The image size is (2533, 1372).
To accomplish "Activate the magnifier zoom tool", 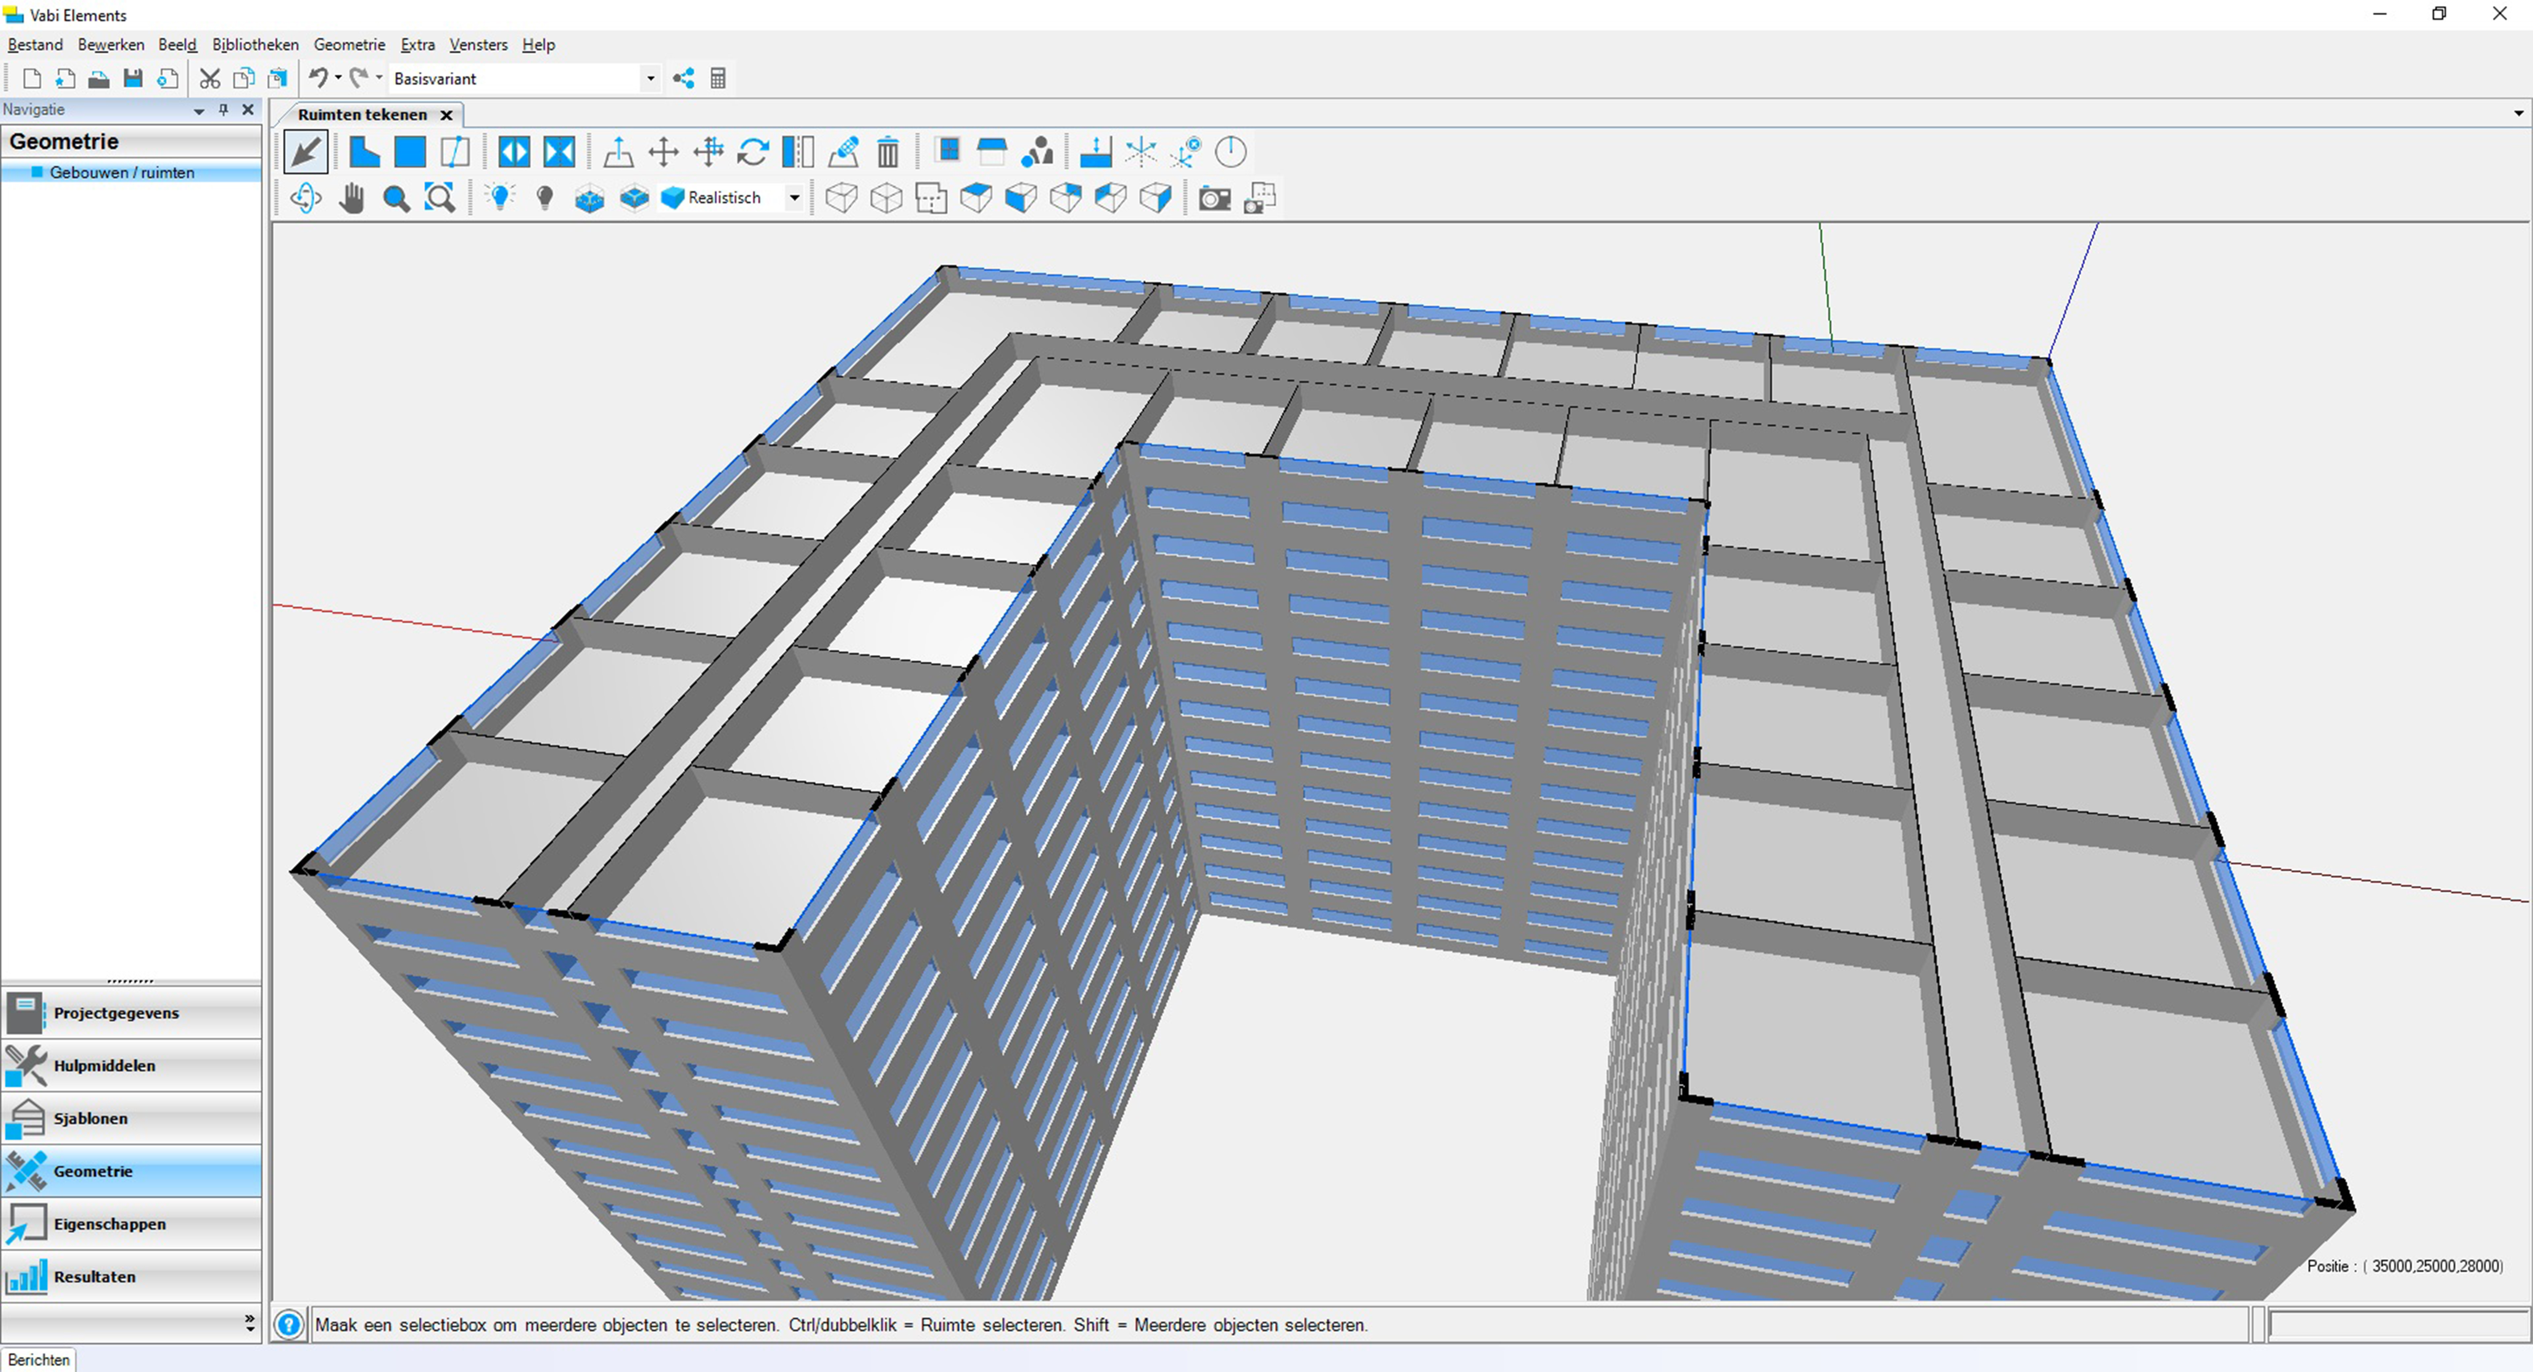I will pyautogui.click(x=396, y=199).
